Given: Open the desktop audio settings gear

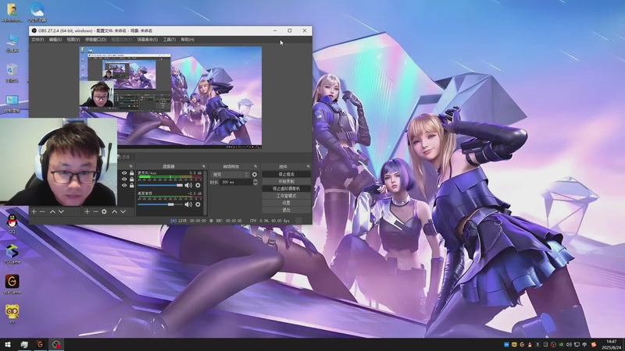Looking at the screenshot, I should (x=198, y=204).
